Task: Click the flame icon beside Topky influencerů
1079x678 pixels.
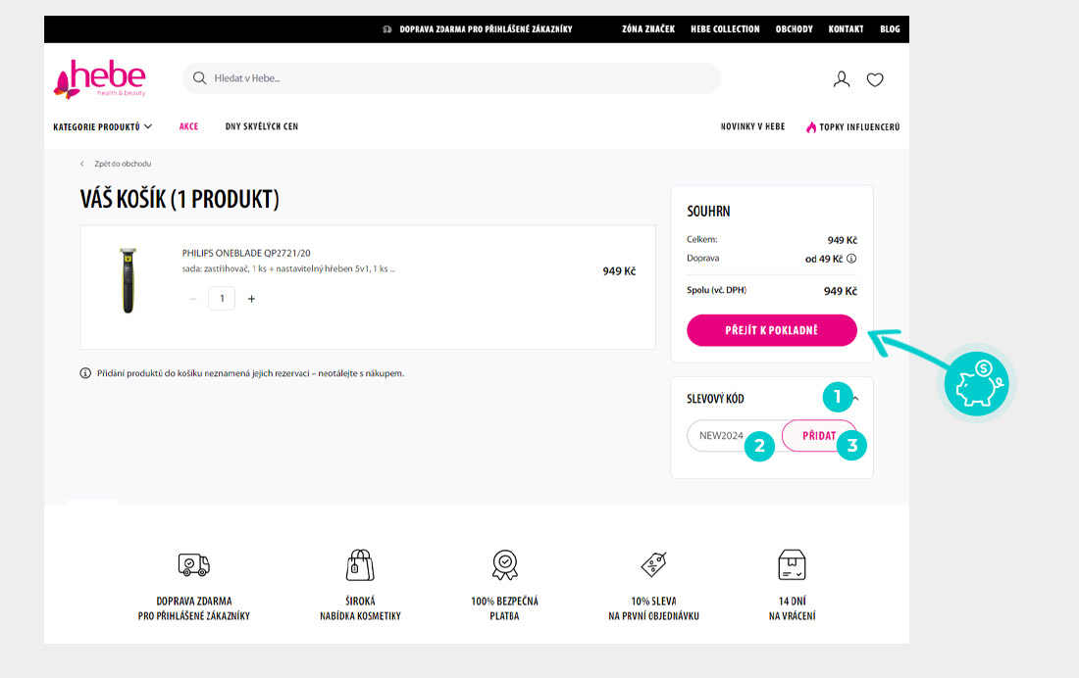Action: tap(811, 127)
